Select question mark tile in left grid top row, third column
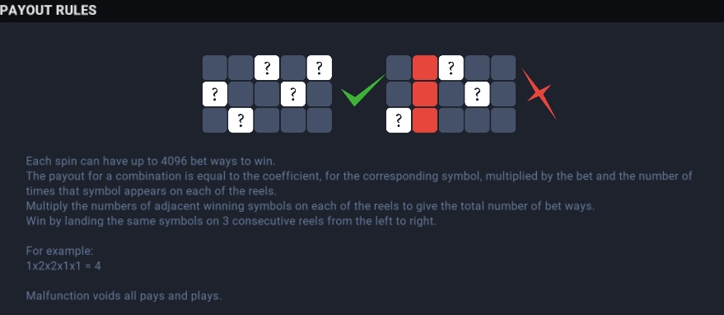Viewport: 724px width, 315px height. [x=267, y=68]
